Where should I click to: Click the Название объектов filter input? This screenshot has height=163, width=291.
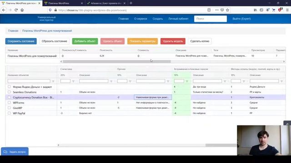(29, 81)
